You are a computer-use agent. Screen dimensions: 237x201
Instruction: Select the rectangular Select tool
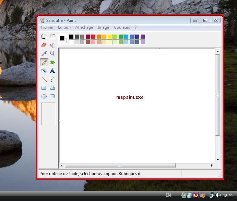[x=52, y=37]
